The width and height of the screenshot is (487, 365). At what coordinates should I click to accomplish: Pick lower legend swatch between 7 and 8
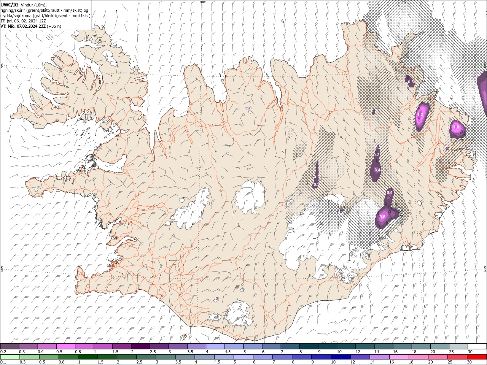(282, 357)
